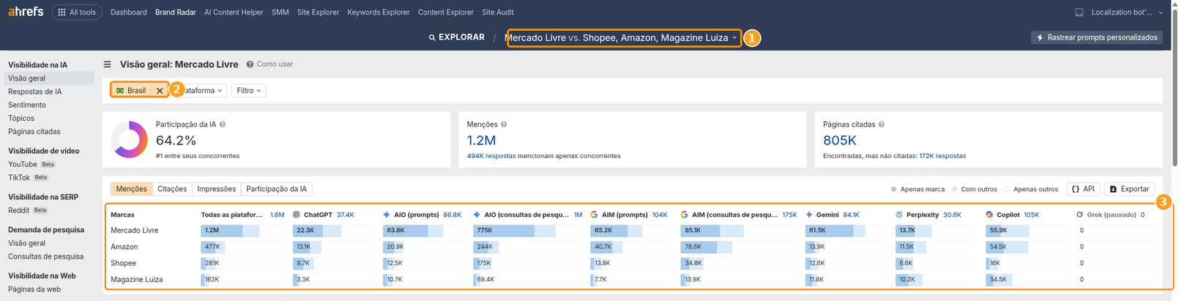
Task: Open Como usar help link
Action: pyautogui.click(x=269, y=64)
